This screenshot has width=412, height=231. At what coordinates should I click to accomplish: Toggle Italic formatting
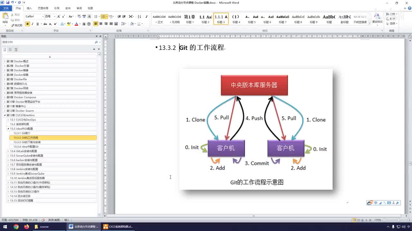tap(33, 24)
